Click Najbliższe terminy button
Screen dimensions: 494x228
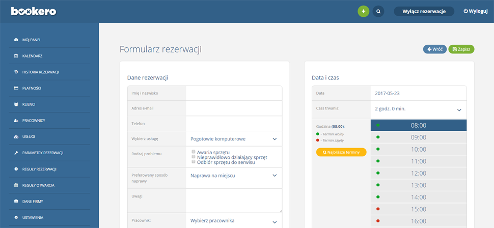[341, 152]
